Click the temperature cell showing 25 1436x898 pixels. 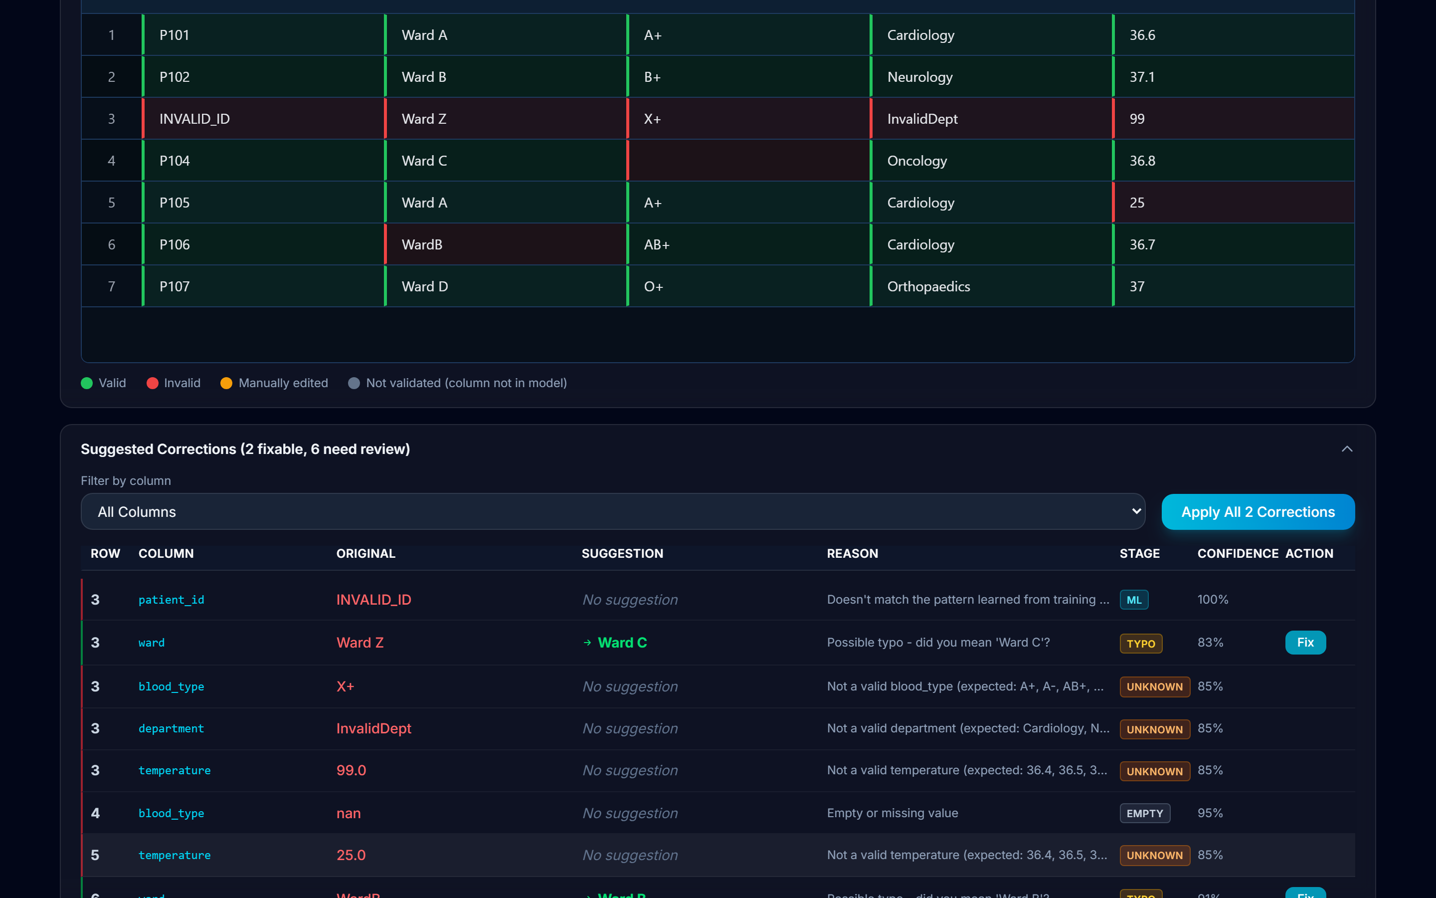(x=1233, y=203)
